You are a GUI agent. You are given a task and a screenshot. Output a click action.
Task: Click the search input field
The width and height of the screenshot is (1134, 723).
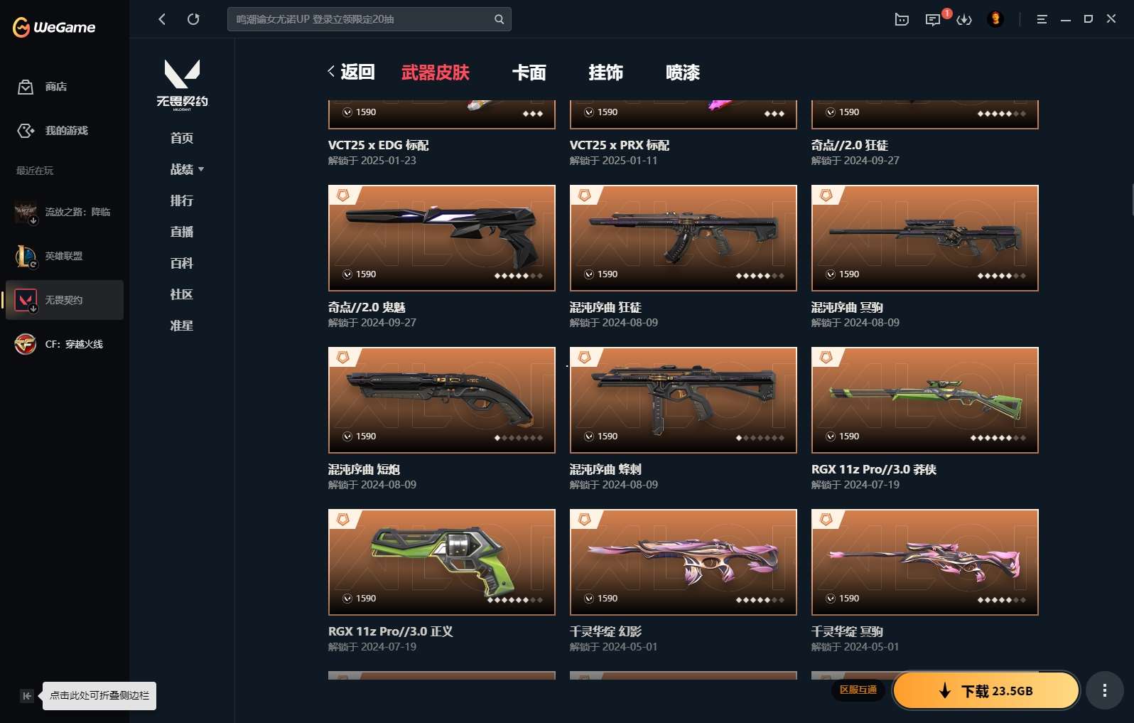point(362,19)
